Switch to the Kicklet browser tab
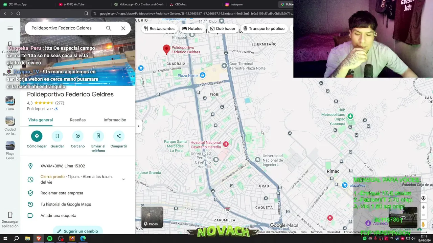Image resolution: width=433 pixels, height=243 pixels. [139, 4]
